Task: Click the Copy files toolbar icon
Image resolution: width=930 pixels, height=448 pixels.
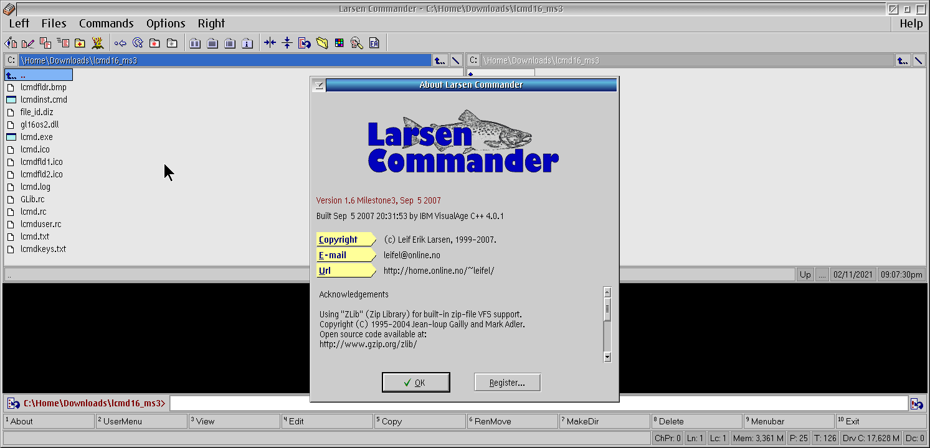Action: pos(45,43)
